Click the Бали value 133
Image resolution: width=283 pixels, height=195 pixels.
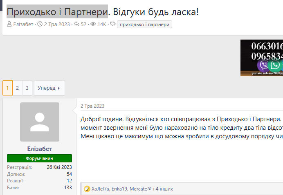68,188
